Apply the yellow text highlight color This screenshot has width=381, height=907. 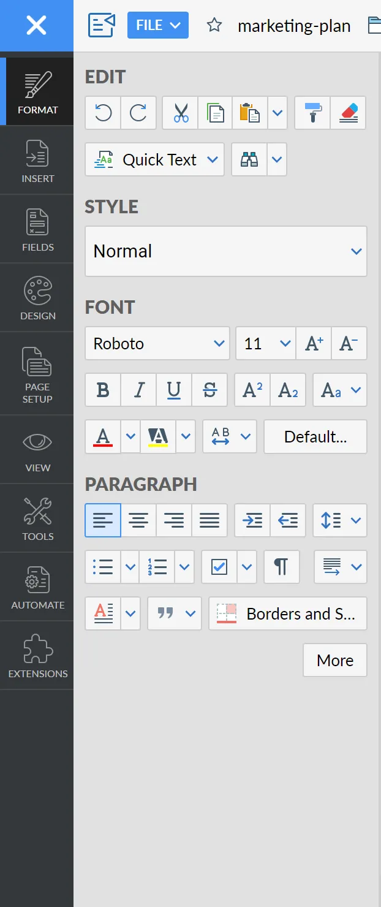(x=157, y=437)
